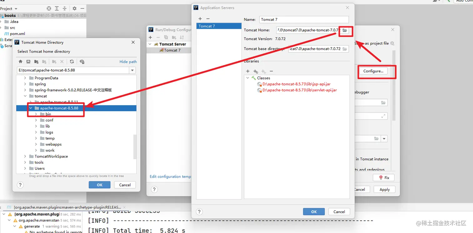Click Cancel in Tomcat Home Directory dialog
This screenshot has width=473, height=233.
(x=125, y=185)
